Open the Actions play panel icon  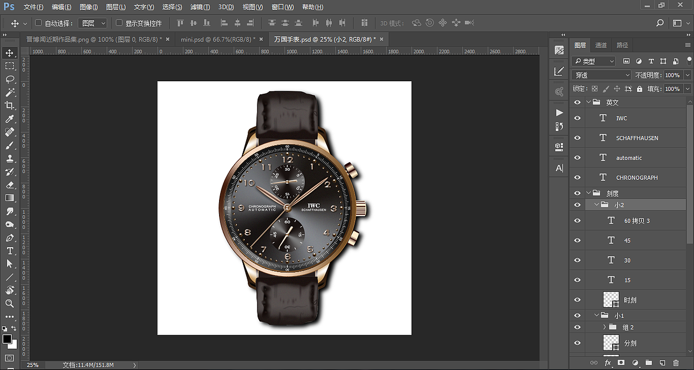pyautogui.click(x=560, y=113)
